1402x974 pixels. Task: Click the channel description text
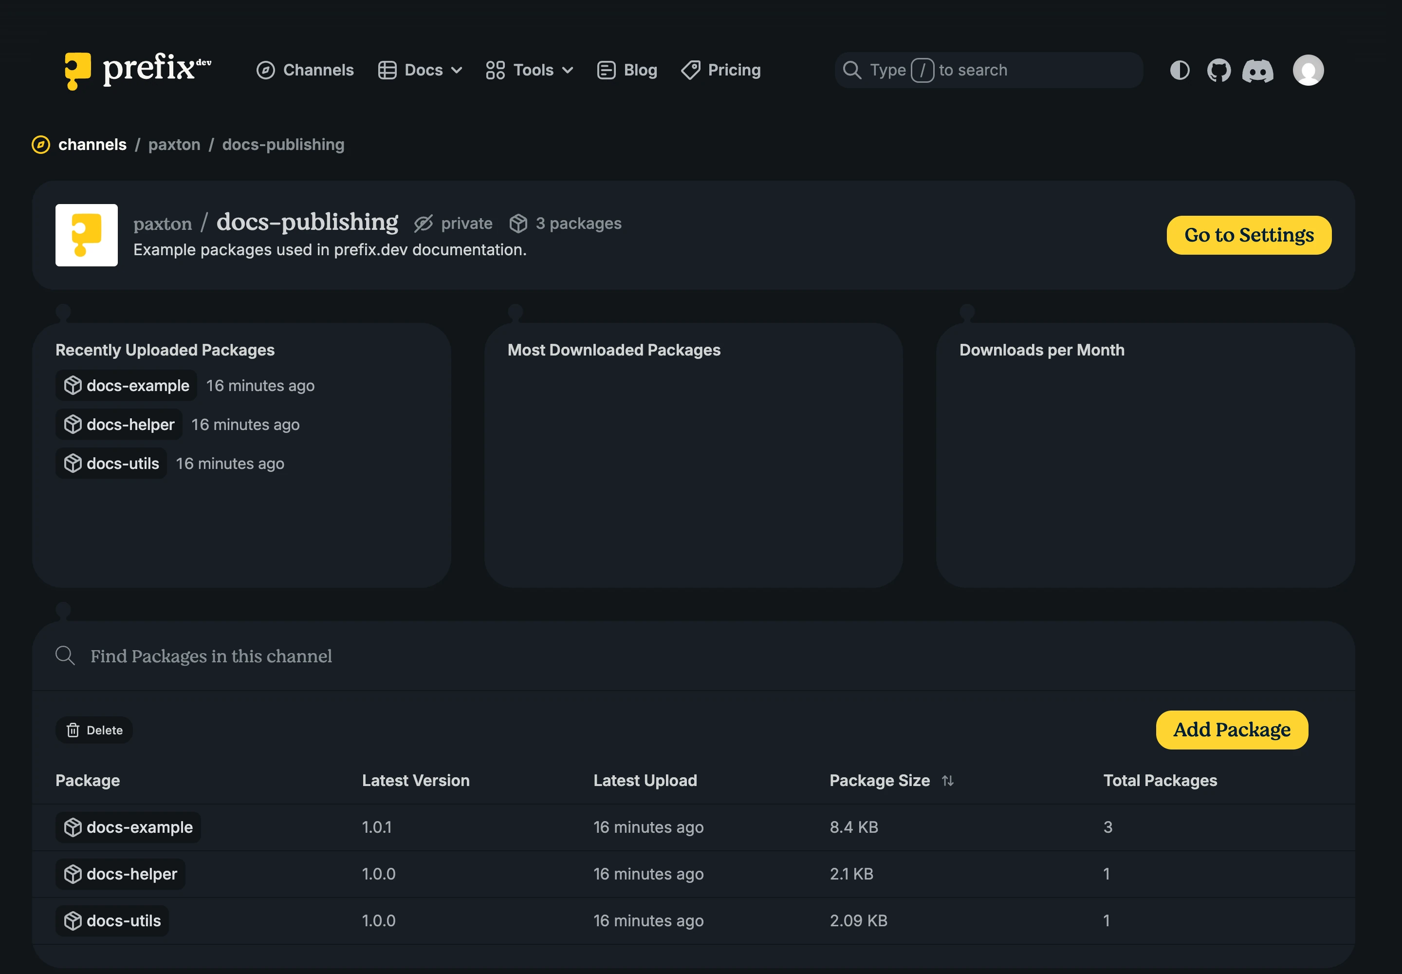[330, 250]
